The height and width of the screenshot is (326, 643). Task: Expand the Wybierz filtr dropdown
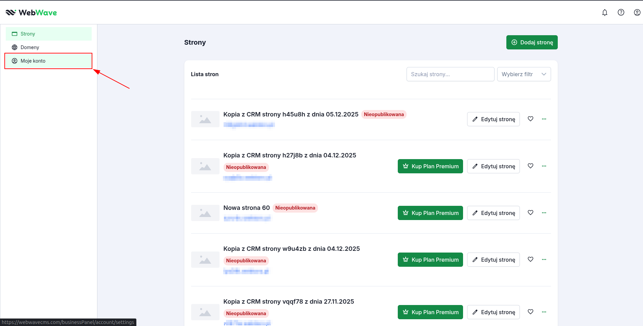coord(524,74)
